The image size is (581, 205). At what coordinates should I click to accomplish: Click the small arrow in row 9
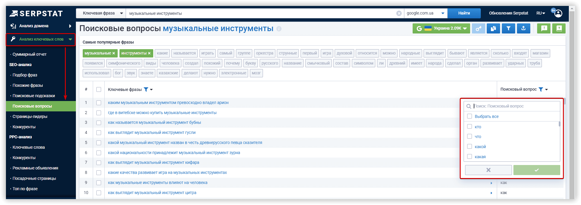[x=491, y=183]
